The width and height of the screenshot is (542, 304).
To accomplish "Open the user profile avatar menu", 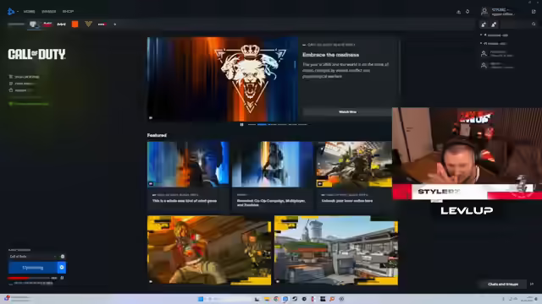I will pyautogui.click(x=484, y=12).
